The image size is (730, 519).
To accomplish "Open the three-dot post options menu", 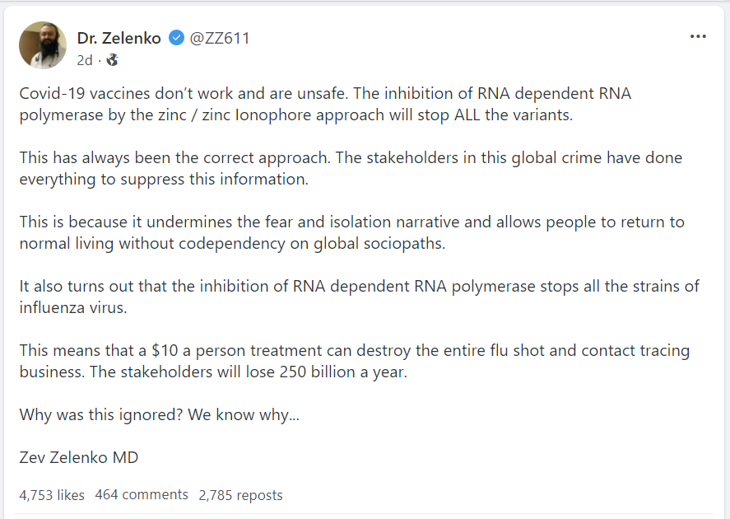I will [x=698, y=37].
